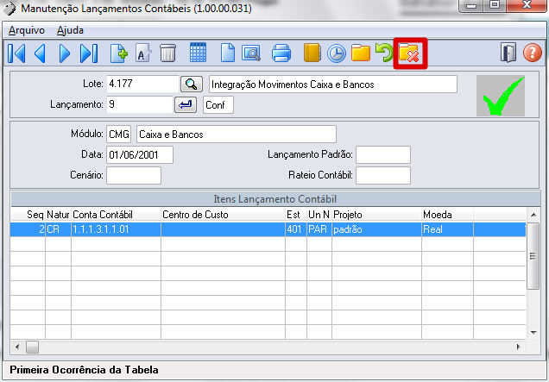Click the Conta Contábil column header
The image size is (549, 382).
pyautogui.click(x=116, y=215)
